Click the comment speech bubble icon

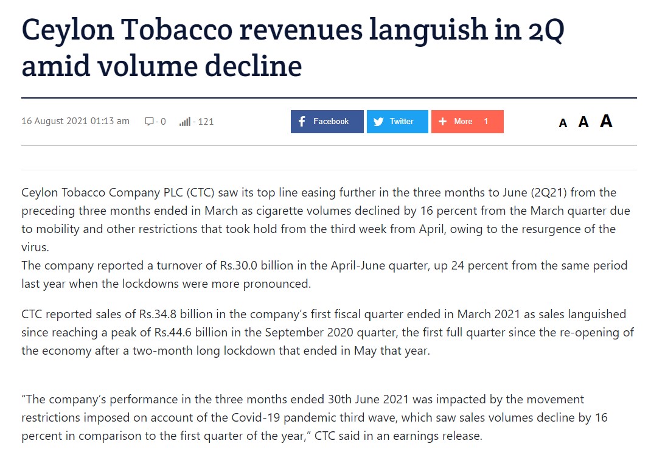point(149,122)
